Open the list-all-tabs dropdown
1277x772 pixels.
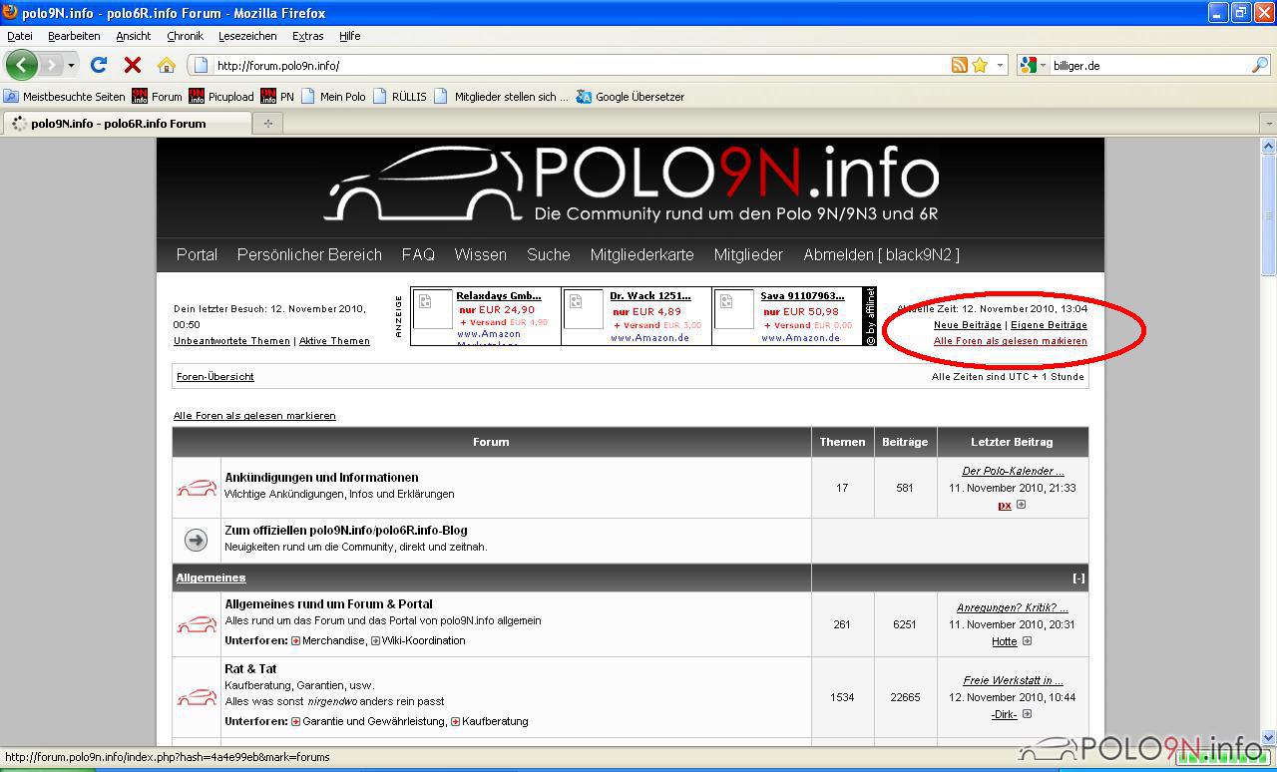coord(1268,124)
